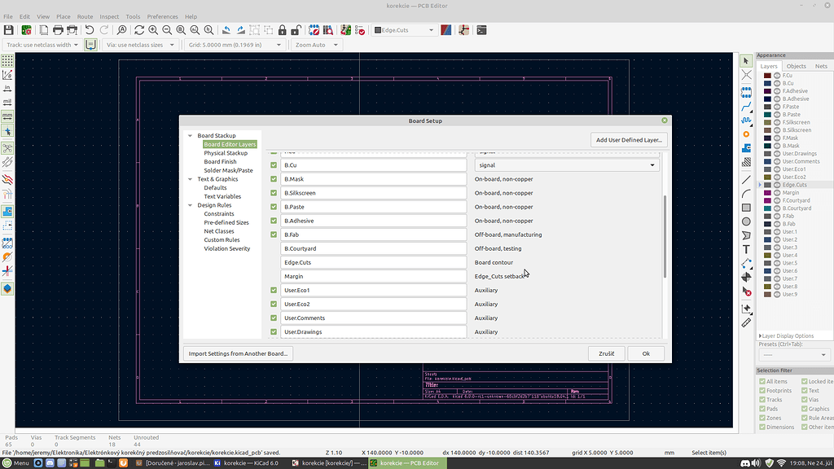Click the locked padlock icon
The width and height of the screenshot is (834, 469).
pos(283,30)
